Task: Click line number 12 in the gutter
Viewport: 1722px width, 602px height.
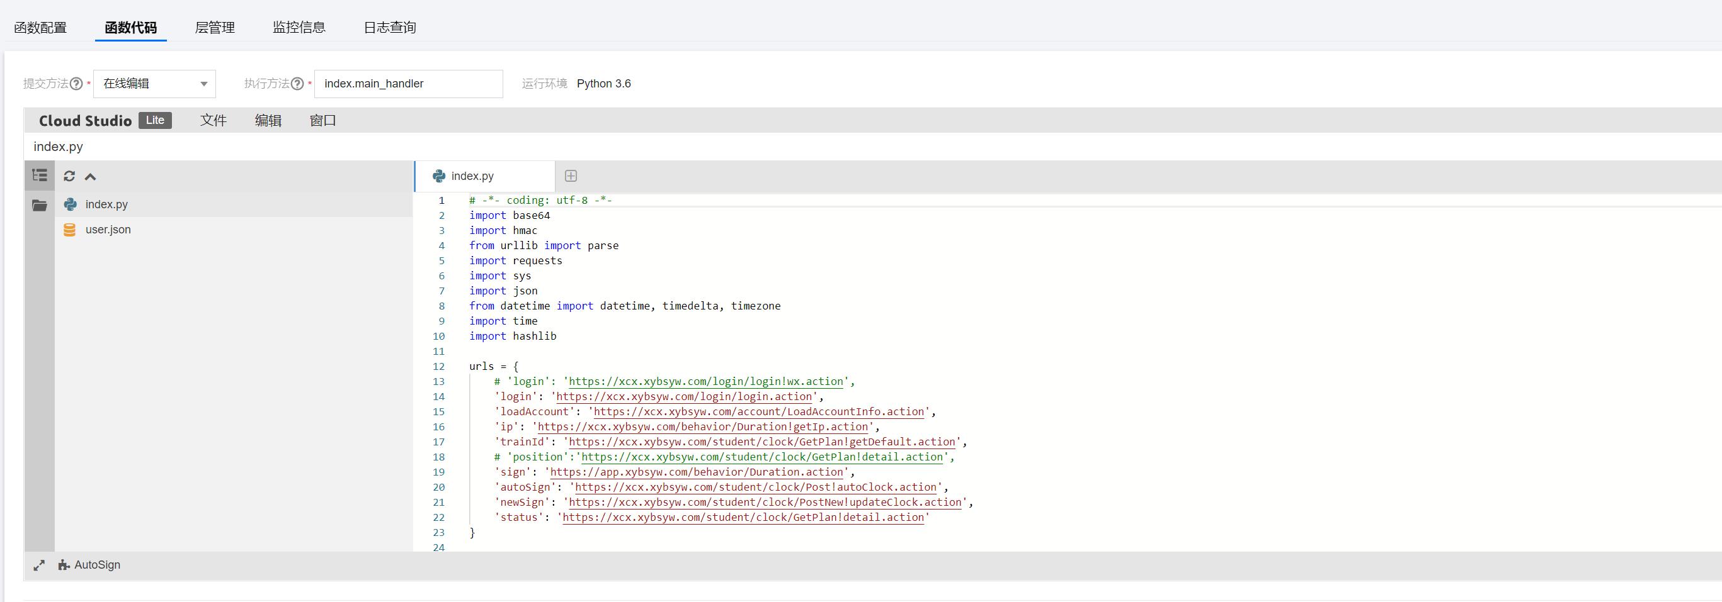Action: coord(438,366)
